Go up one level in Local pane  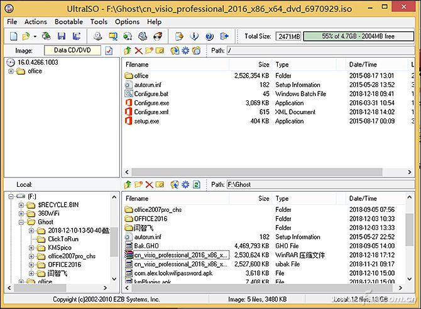tap(128, 184)
